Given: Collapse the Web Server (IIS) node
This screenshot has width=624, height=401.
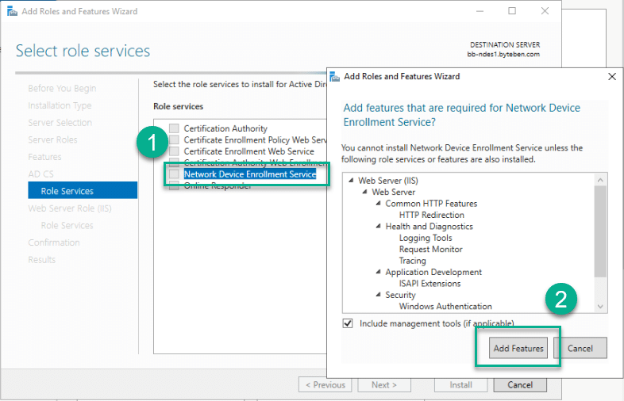Looking at the screenshot, I should click(351, 181).
